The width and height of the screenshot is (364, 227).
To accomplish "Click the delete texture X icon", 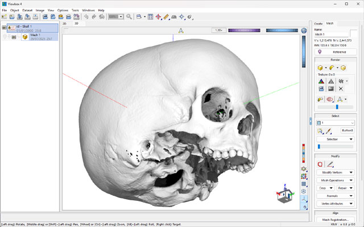I will 341,89.
